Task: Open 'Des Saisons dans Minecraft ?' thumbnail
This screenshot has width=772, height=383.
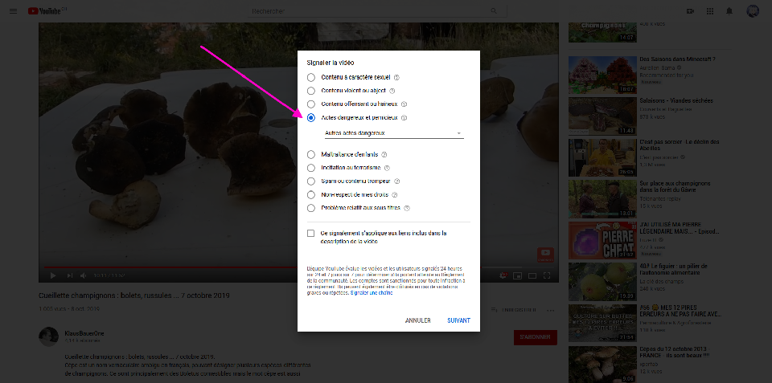Action: pyautogui.click(x=602, y=75)
